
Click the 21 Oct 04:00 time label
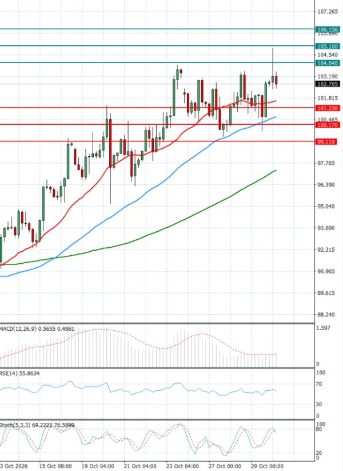click(140, 466)
